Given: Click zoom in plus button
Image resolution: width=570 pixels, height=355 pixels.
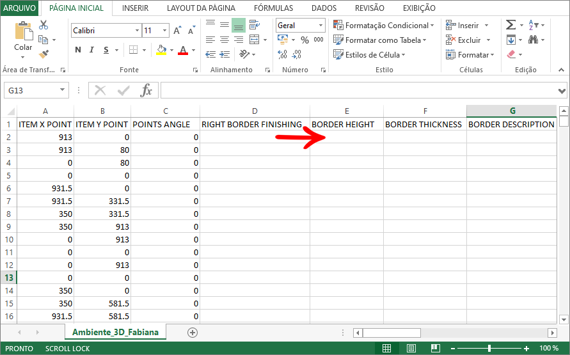Looking at the screenshot, I should pos(526,349).
